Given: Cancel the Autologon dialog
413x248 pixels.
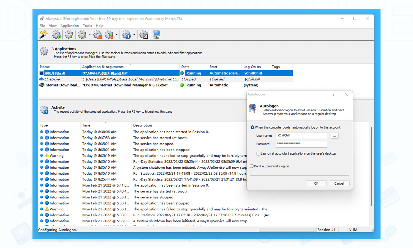Looking at the screenshot, I should (x=339, y=184).
